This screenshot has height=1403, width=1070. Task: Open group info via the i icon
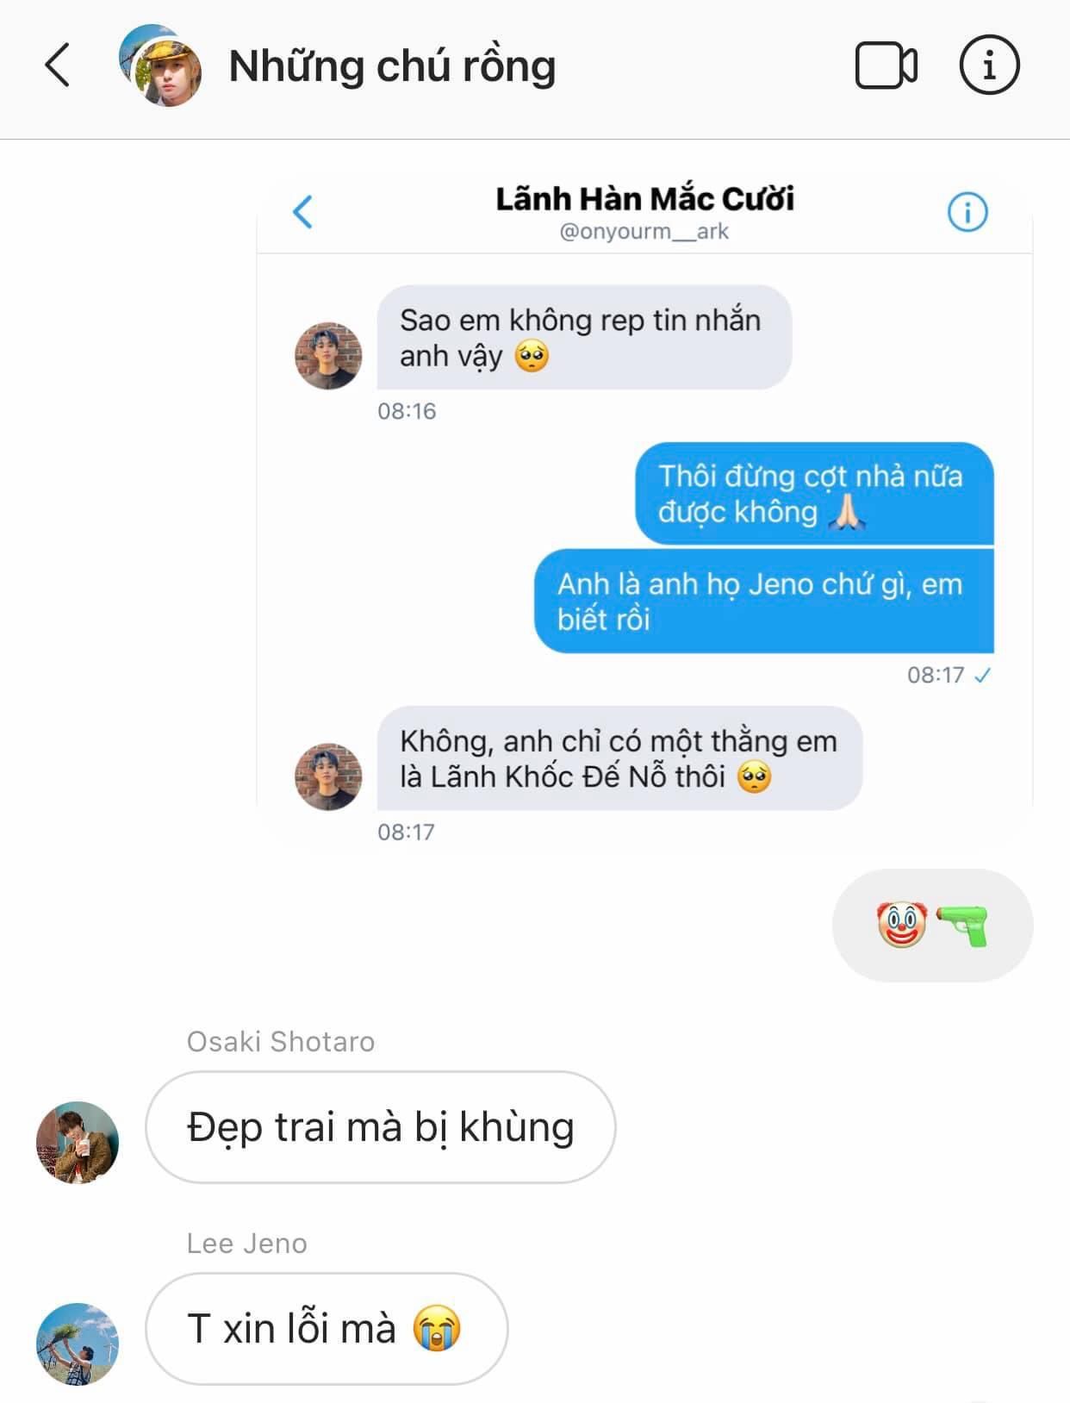pyautogui.click(x=989, y=65)
